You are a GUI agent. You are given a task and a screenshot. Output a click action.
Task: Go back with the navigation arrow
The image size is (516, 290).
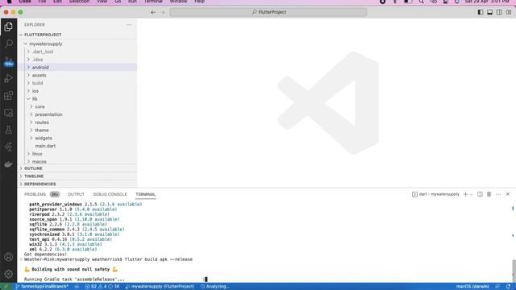pyautogui.click(x=153, y=12)
